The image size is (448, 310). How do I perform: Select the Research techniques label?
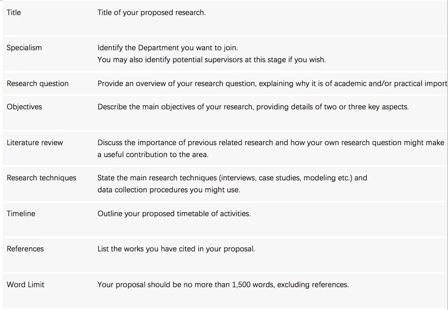pyautogui.click(x=41, y=178)
